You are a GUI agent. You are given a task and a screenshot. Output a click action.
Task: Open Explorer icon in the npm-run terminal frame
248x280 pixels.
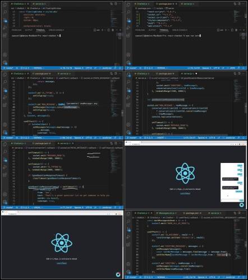click(128, 5)
